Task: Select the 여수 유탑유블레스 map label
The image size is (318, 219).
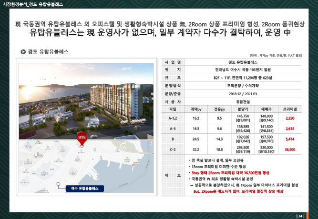Action: pos(83,189)
